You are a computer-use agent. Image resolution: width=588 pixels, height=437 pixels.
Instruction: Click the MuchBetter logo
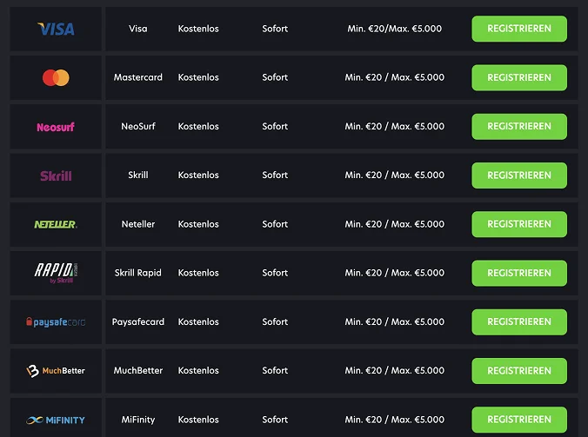pos(56,371)
